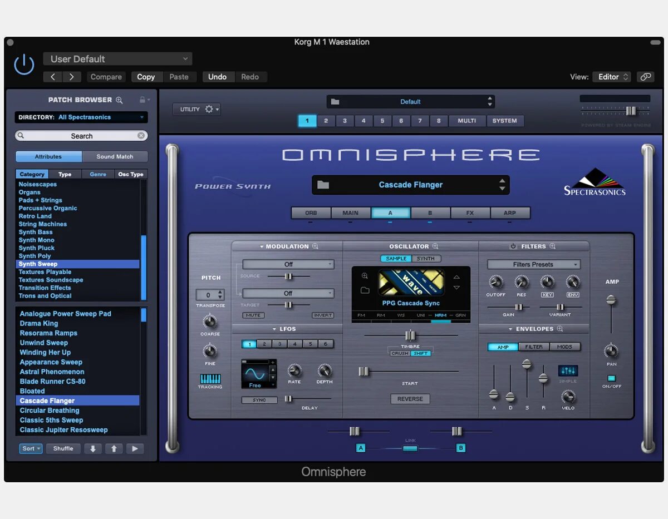Click the zoom magnifier icon next to OSCILLATOR
668x519 pixels.
tap(435, 246)
